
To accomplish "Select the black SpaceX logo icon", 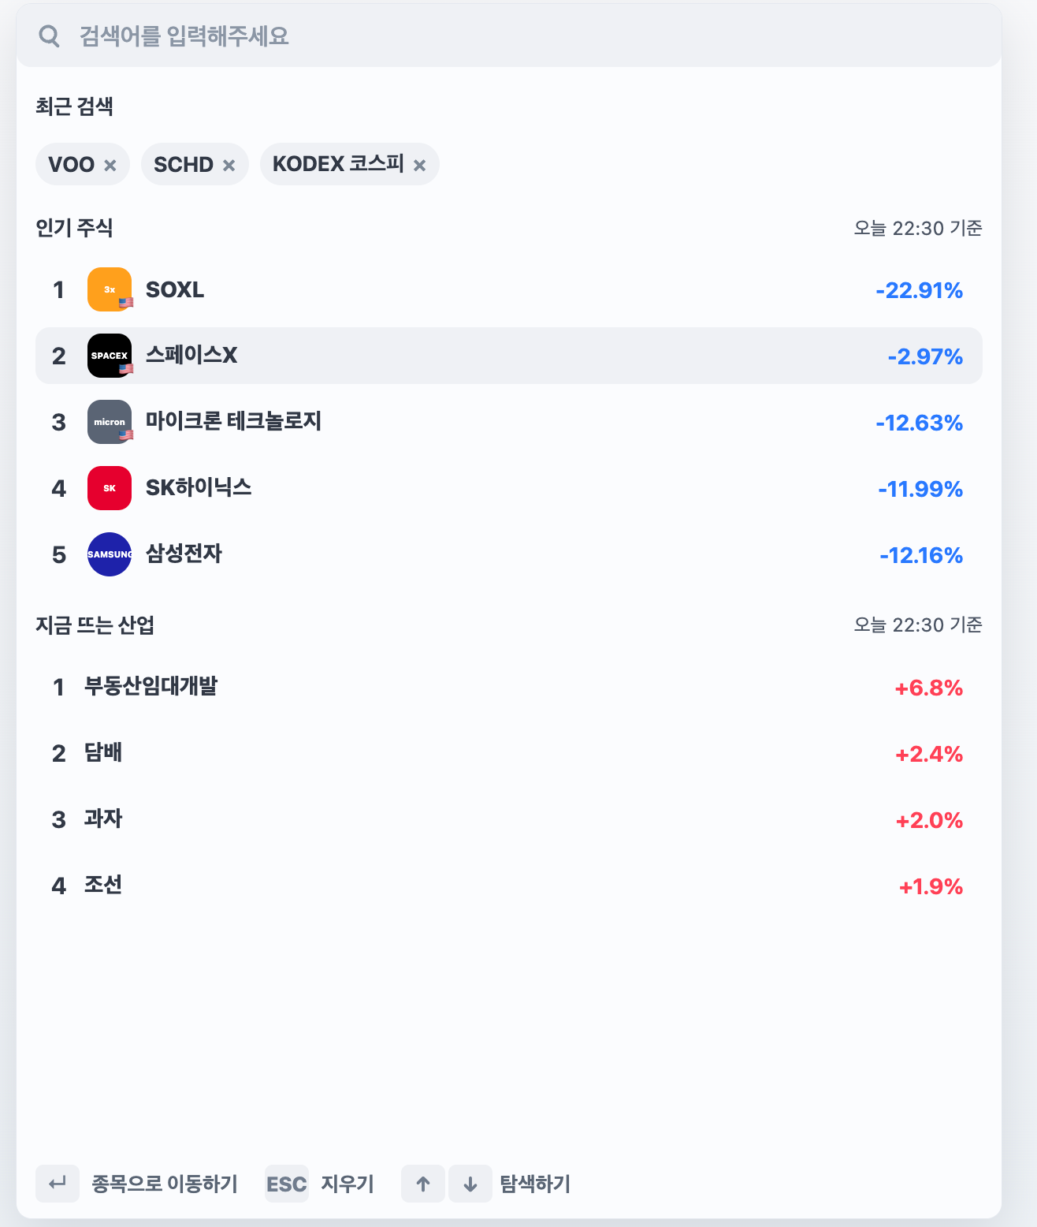I will pos(110,356).
